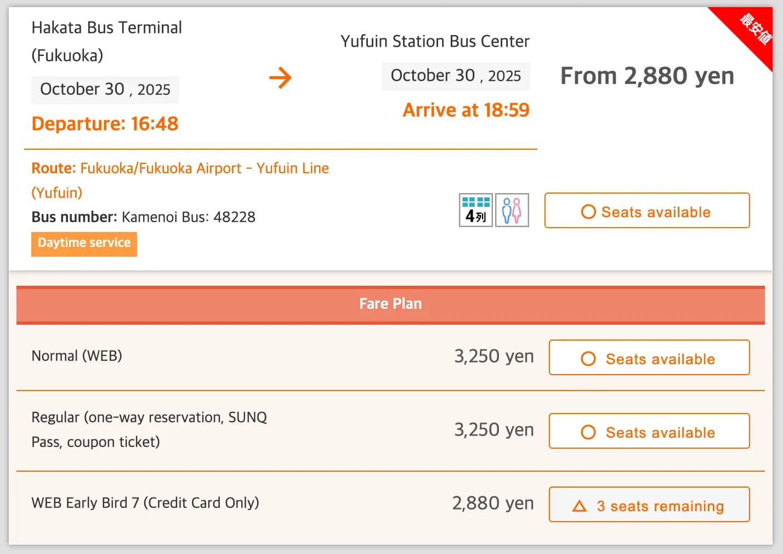Click the Hakata Bus Terminal (Fukuoka) heading
Viewport: 783px width, 554px height.
click(x=107, y=27)
